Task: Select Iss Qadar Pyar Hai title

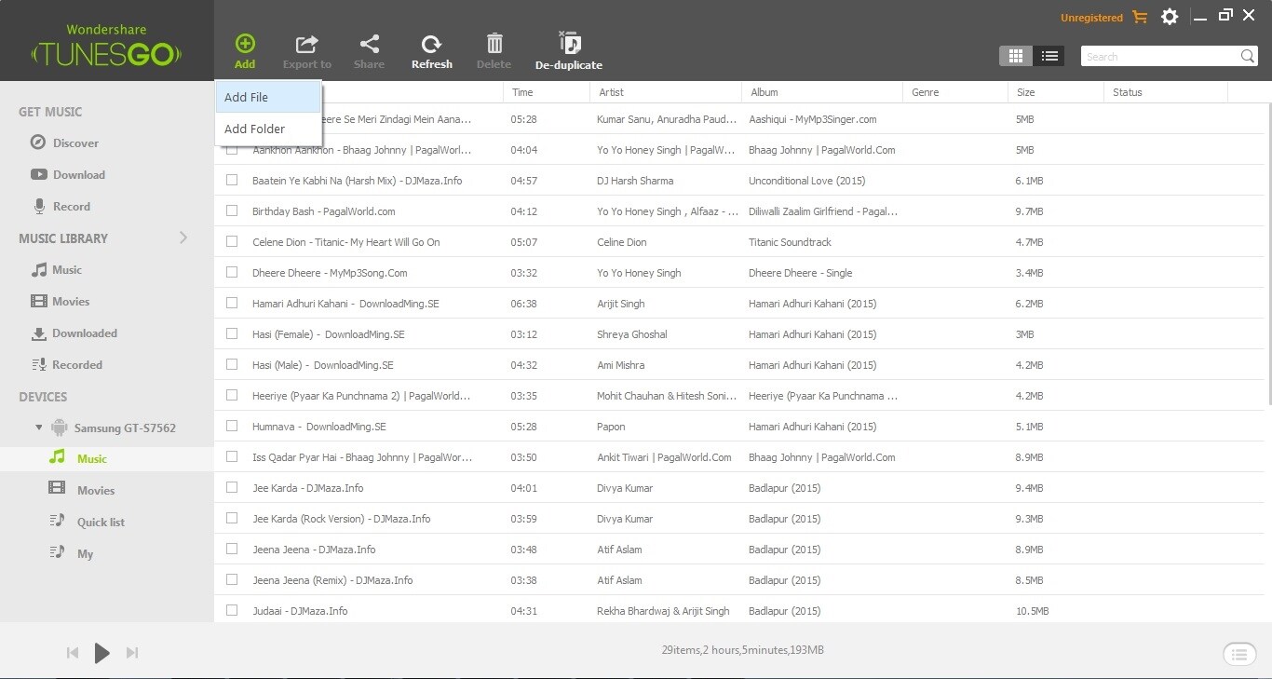Action: (x=362, y=457)
